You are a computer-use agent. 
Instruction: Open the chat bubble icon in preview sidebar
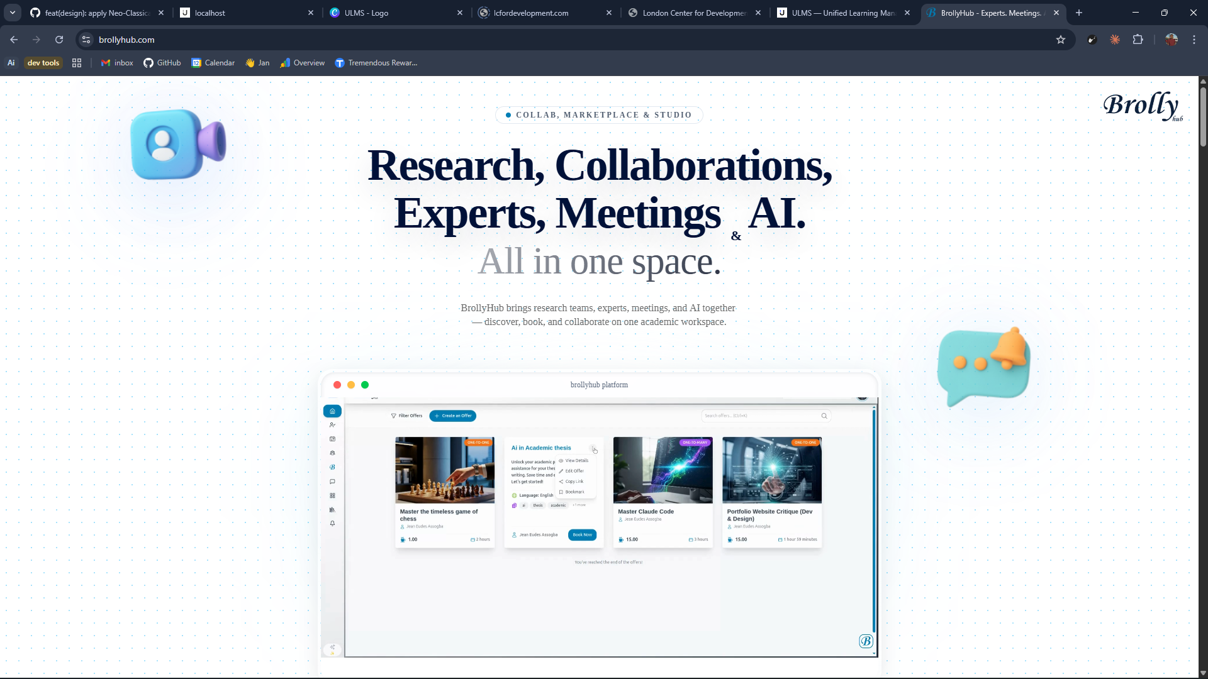point(332,482)
